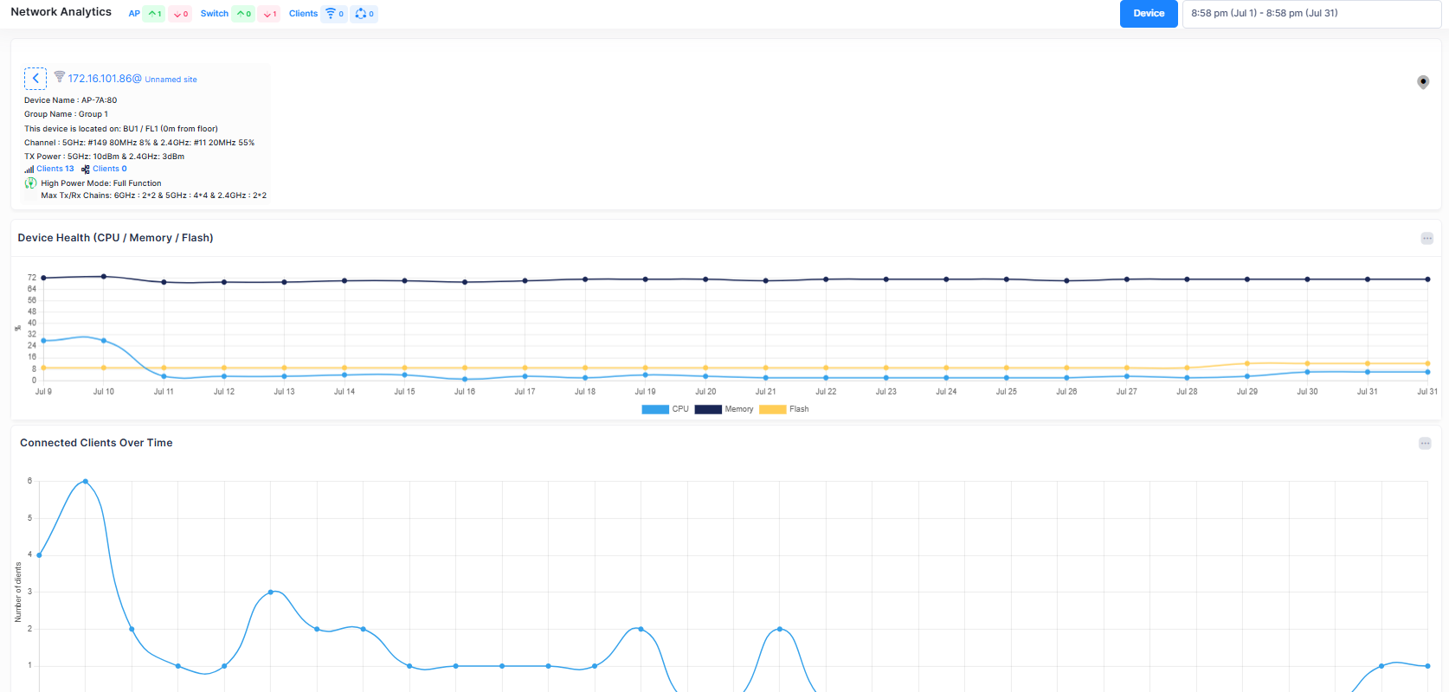Open Connected Clients chart options menu

pos(1425,444)
